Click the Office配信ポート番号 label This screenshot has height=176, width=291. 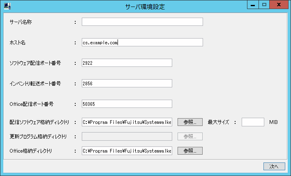(x=32, y=104)
